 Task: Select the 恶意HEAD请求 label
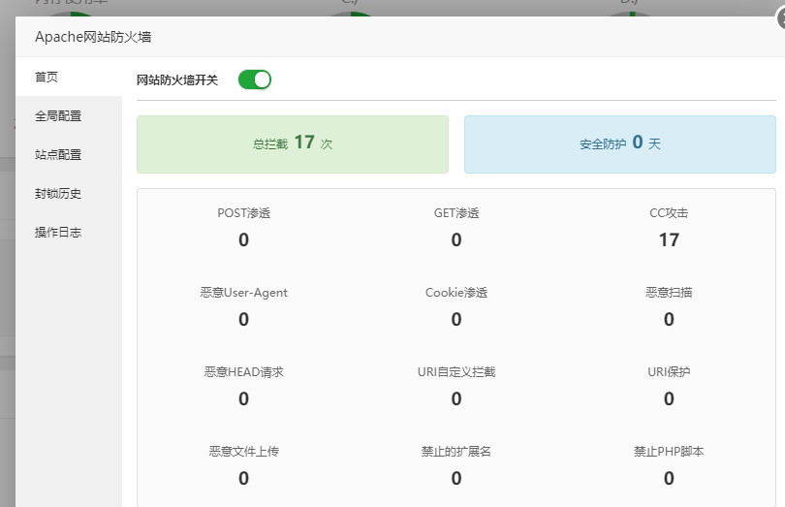pos(244,371)
